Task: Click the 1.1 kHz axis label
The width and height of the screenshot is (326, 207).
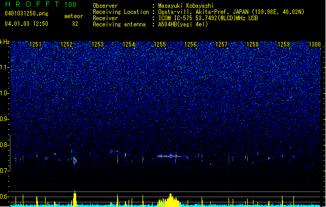Action: coord(5,67)
